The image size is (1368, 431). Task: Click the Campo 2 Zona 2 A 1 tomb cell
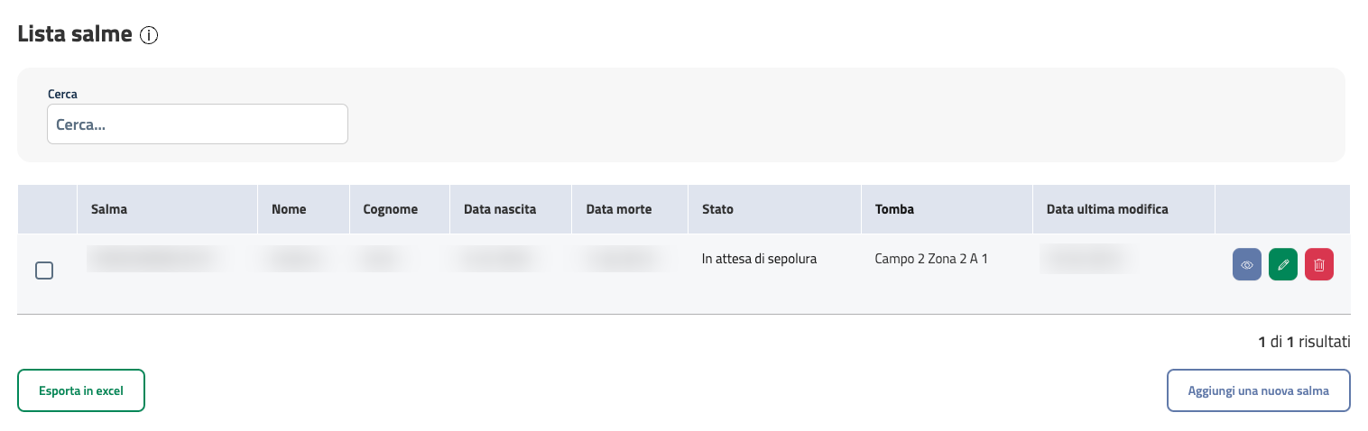[x=931, y=259]
